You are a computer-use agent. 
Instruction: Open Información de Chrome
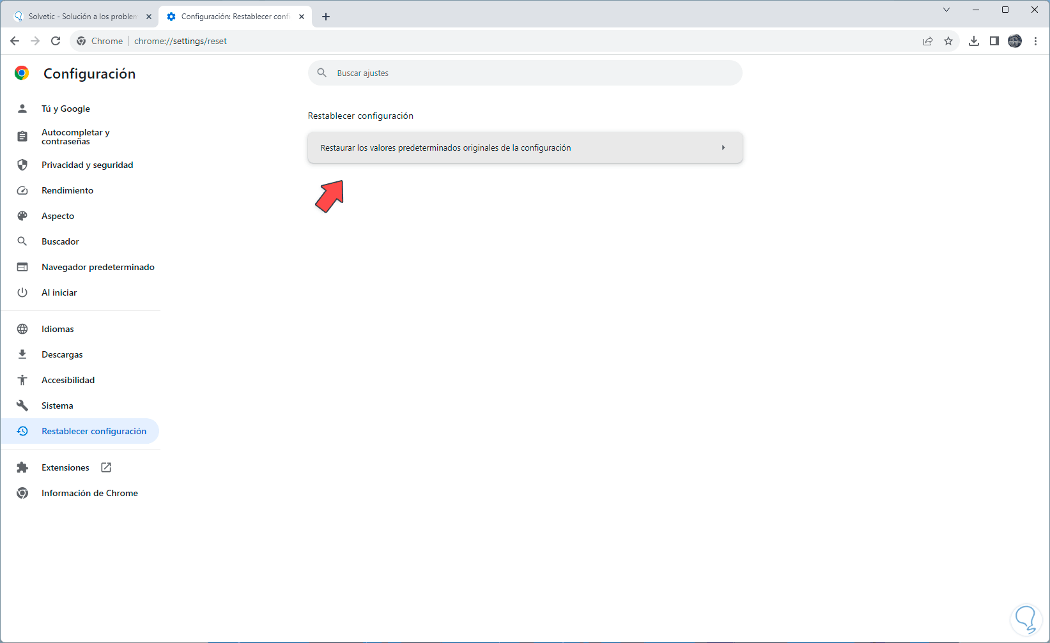[80, 493]
